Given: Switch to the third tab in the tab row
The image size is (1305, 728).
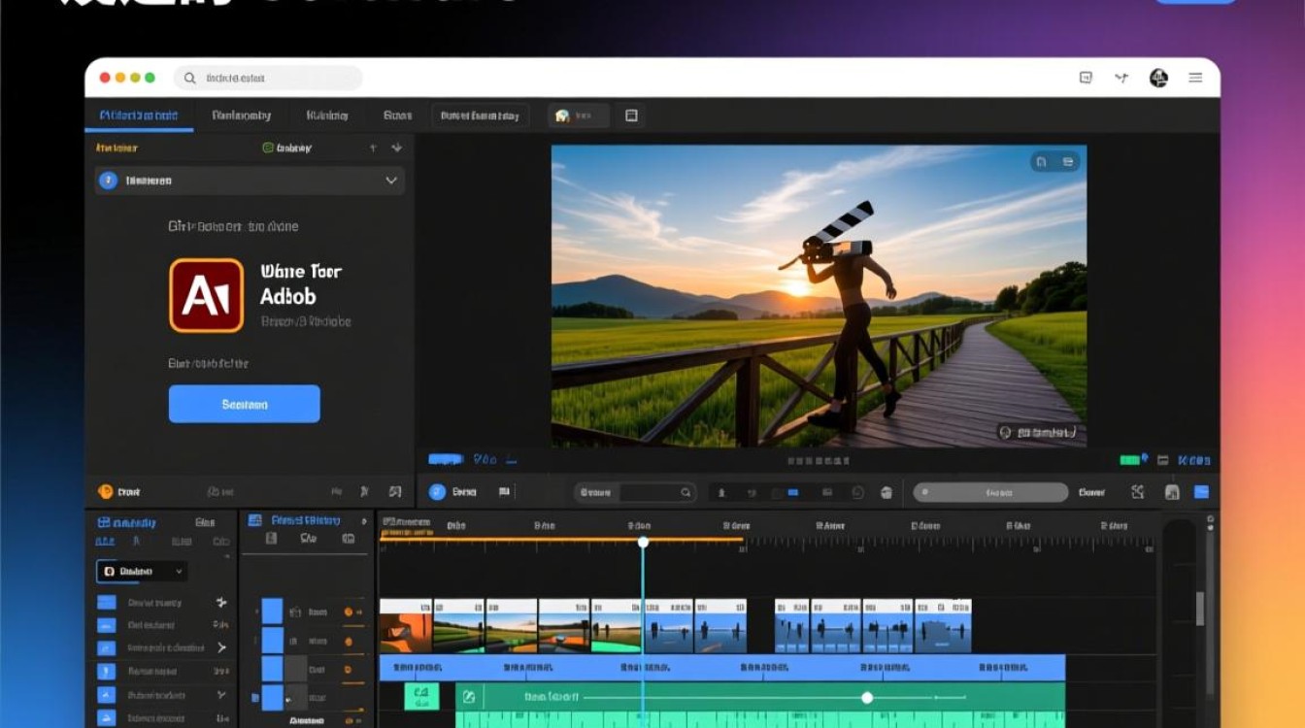Looking at the screenshot, I should pyautogui.click(x=327, y=116).
